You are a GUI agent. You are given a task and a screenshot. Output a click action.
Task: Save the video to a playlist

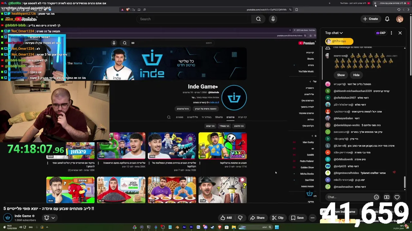[x=297, y=218]
